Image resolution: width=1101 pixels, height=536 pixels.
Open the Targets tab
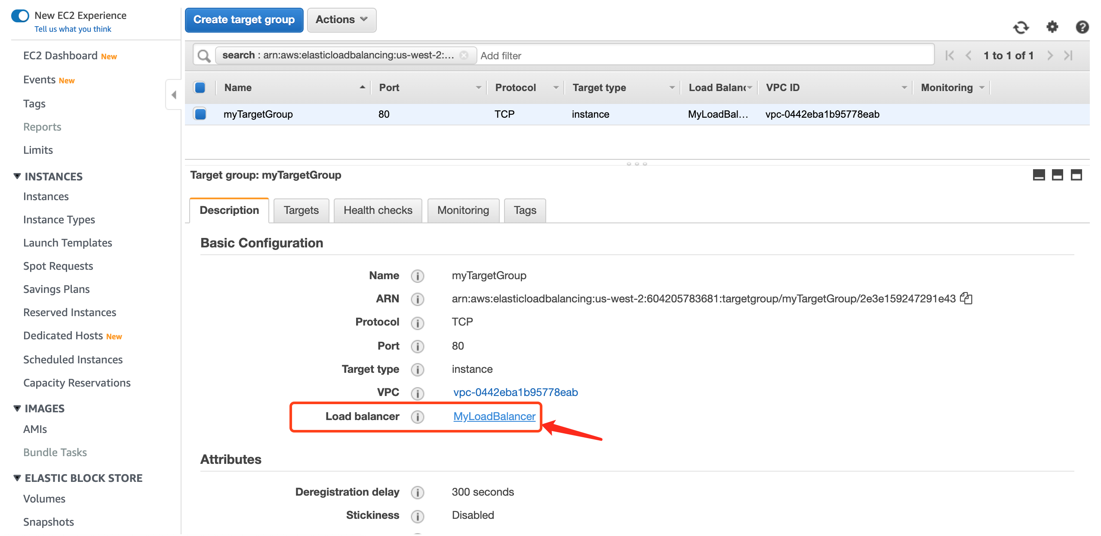pos(301,210)
